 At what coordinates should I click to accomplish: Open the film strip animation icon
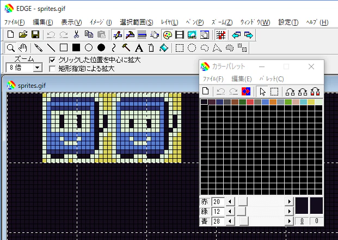[x=180, y=35]
